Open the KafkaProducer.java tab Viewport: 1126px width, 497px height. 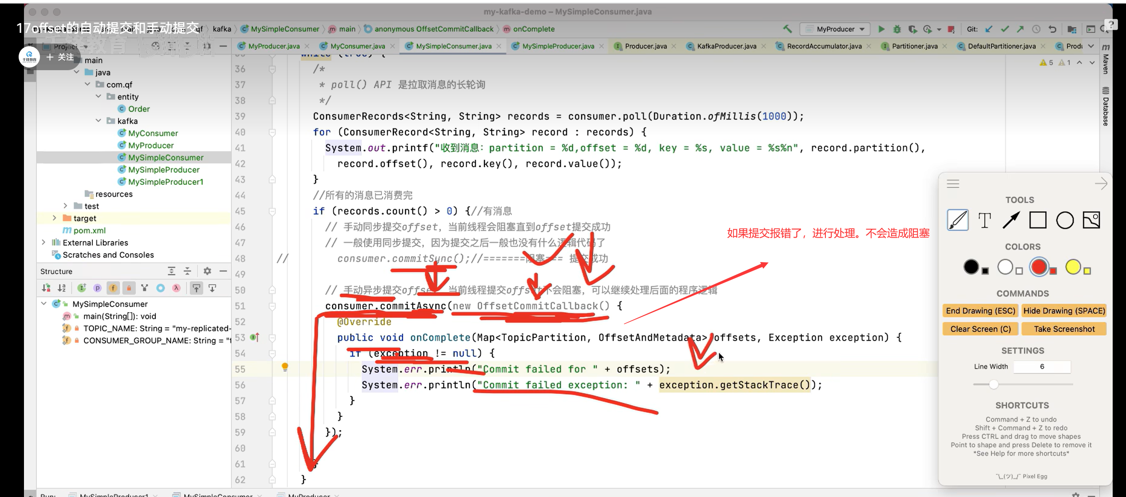[726, 46]
